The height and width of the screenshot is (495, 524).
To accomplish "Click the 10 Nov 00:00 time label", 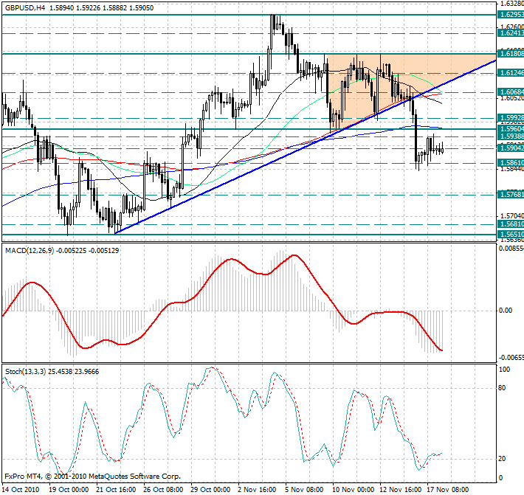I will (353, 490).
